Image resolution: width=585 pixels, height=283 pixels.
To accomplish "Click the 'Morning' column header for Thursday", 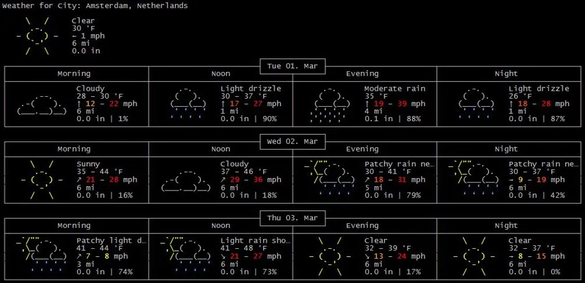I will 74,226.
